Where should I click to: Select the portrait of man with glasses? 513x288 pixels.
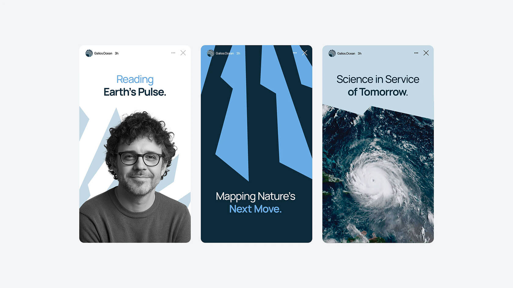tap(135, 177)
